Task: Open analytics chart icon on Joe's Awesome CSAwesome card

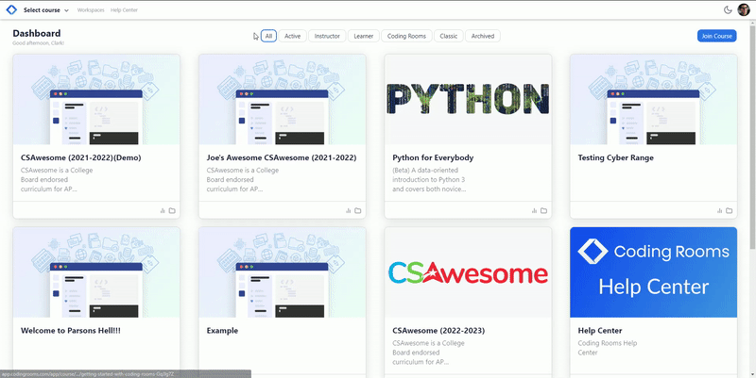Action: pyautogui.click(x=349, y=210)
